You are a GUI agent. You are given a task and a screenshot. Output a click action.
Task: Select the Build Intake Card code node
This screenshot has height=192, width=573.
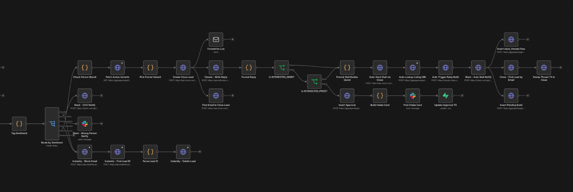(x=380, y=96)
